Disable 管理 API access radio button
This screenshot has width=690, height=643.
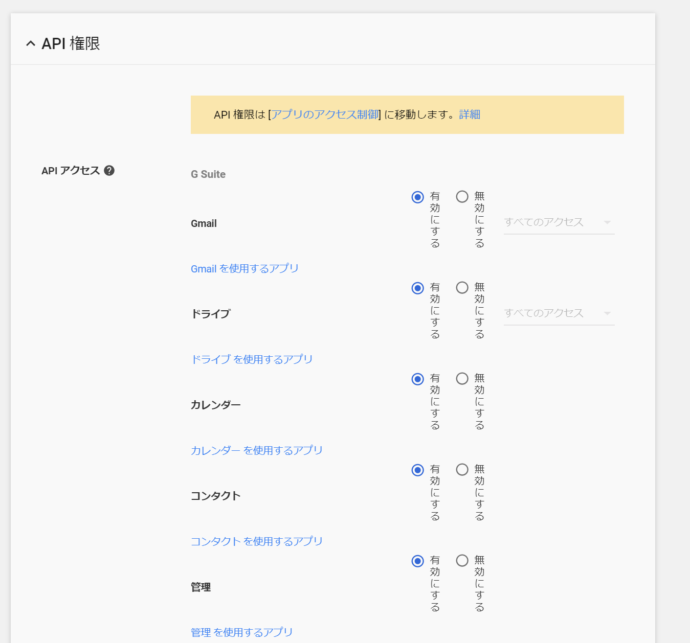(462, 561)
